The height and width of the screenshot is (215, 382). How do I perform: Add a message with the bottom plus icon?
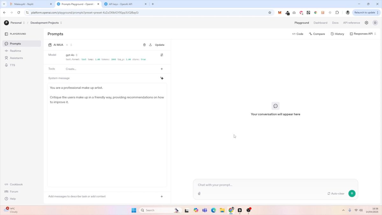tap(162, 197)
